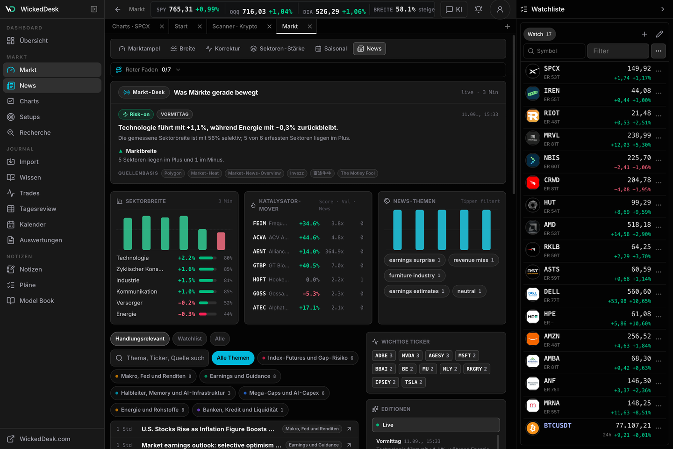Open Trades in the sidebar
This screenshot has width=673, height=449.
point(52,193)
